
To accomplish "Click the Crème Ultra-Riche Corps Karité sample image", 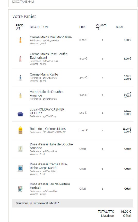I will [x=20, y=169].
